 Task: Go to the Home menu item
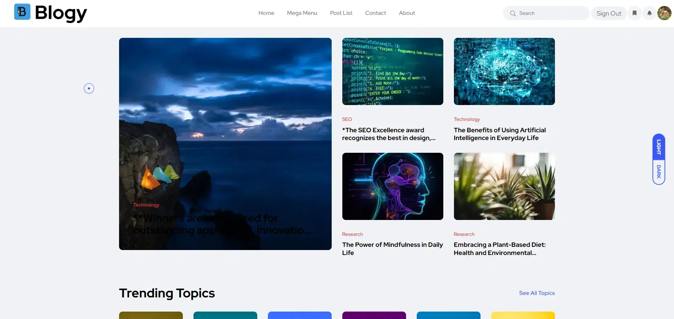click(266, 13)
